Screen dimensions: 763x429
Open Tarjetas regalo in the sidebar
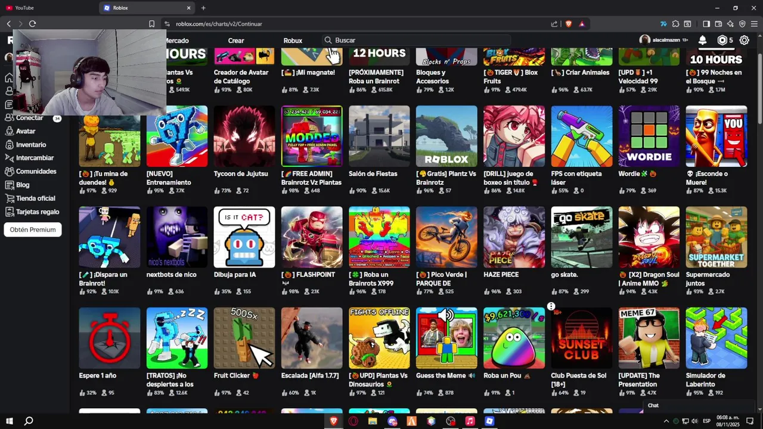38,212
